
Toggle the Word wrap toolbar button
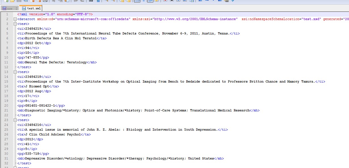pos(137,1)
